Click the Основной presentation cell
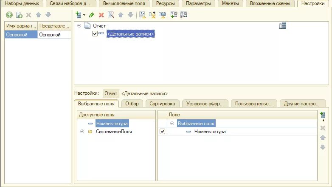Viewport: 332px width, 187px height. tap(54, 34)
